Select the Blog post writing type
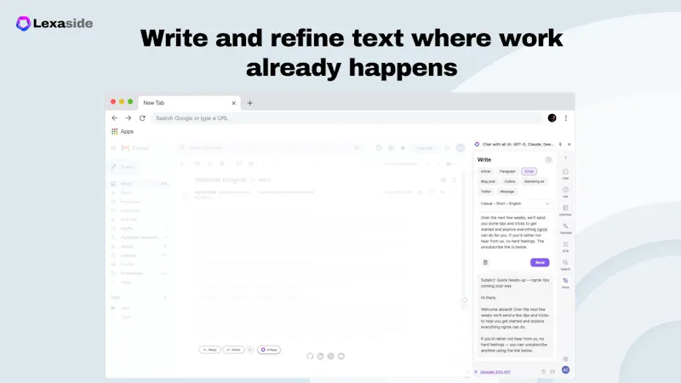Viewport: 681px width, 383px height. point(488,181)
